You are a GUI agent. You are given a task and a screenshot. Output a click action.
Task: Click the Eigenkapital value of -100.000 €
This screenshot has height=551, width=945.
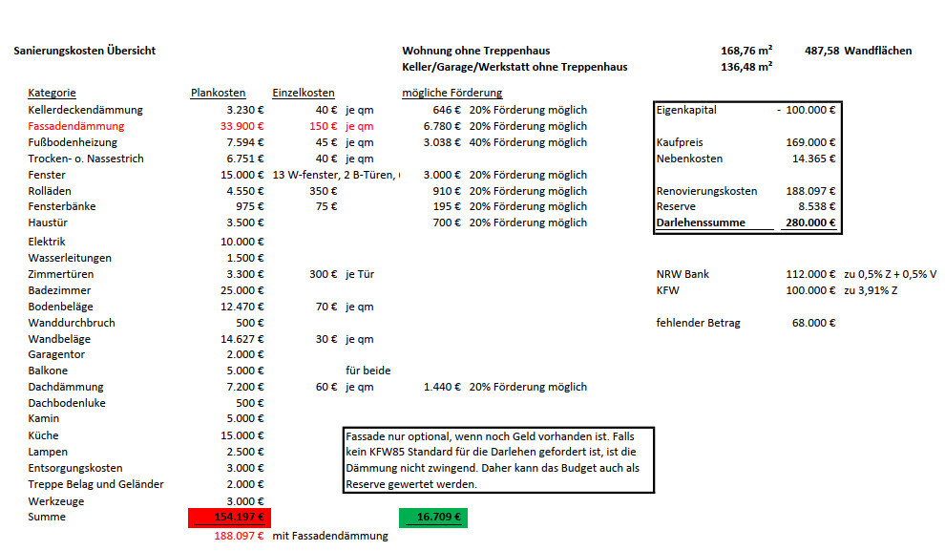coord(806,110)
